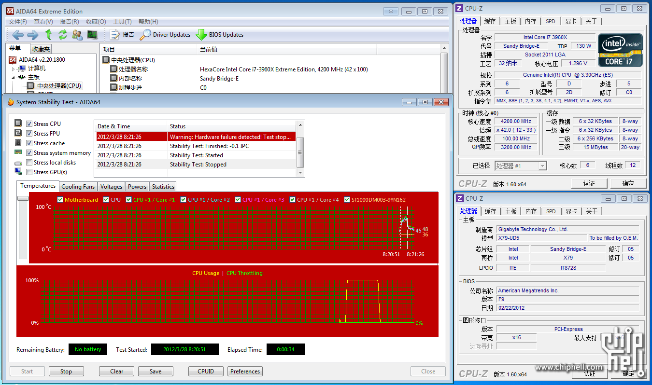
Task: Go forward with the blue right arrow in AIDA64
Action: pyautogui.click(x=33, y=35)
